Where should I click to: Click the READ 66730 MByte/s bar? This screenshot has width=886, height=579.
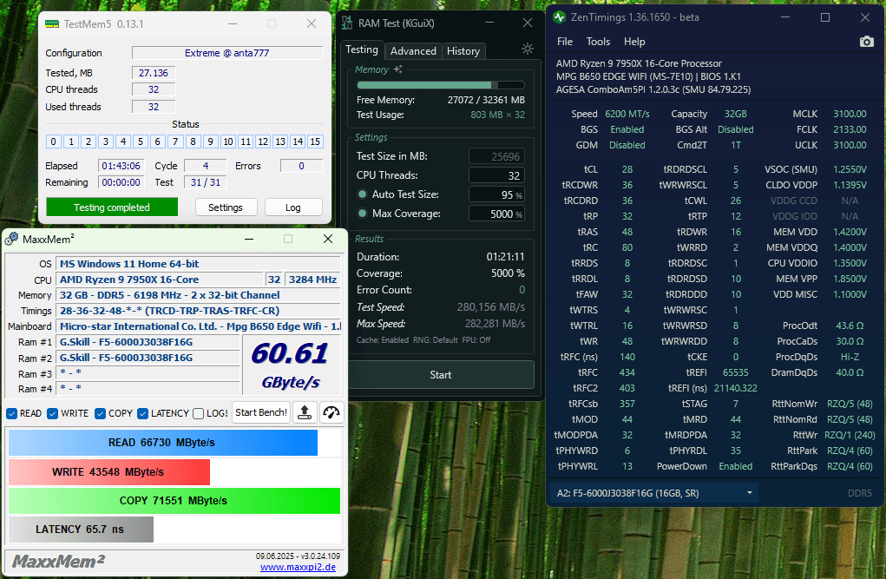[x=163, y=443]
